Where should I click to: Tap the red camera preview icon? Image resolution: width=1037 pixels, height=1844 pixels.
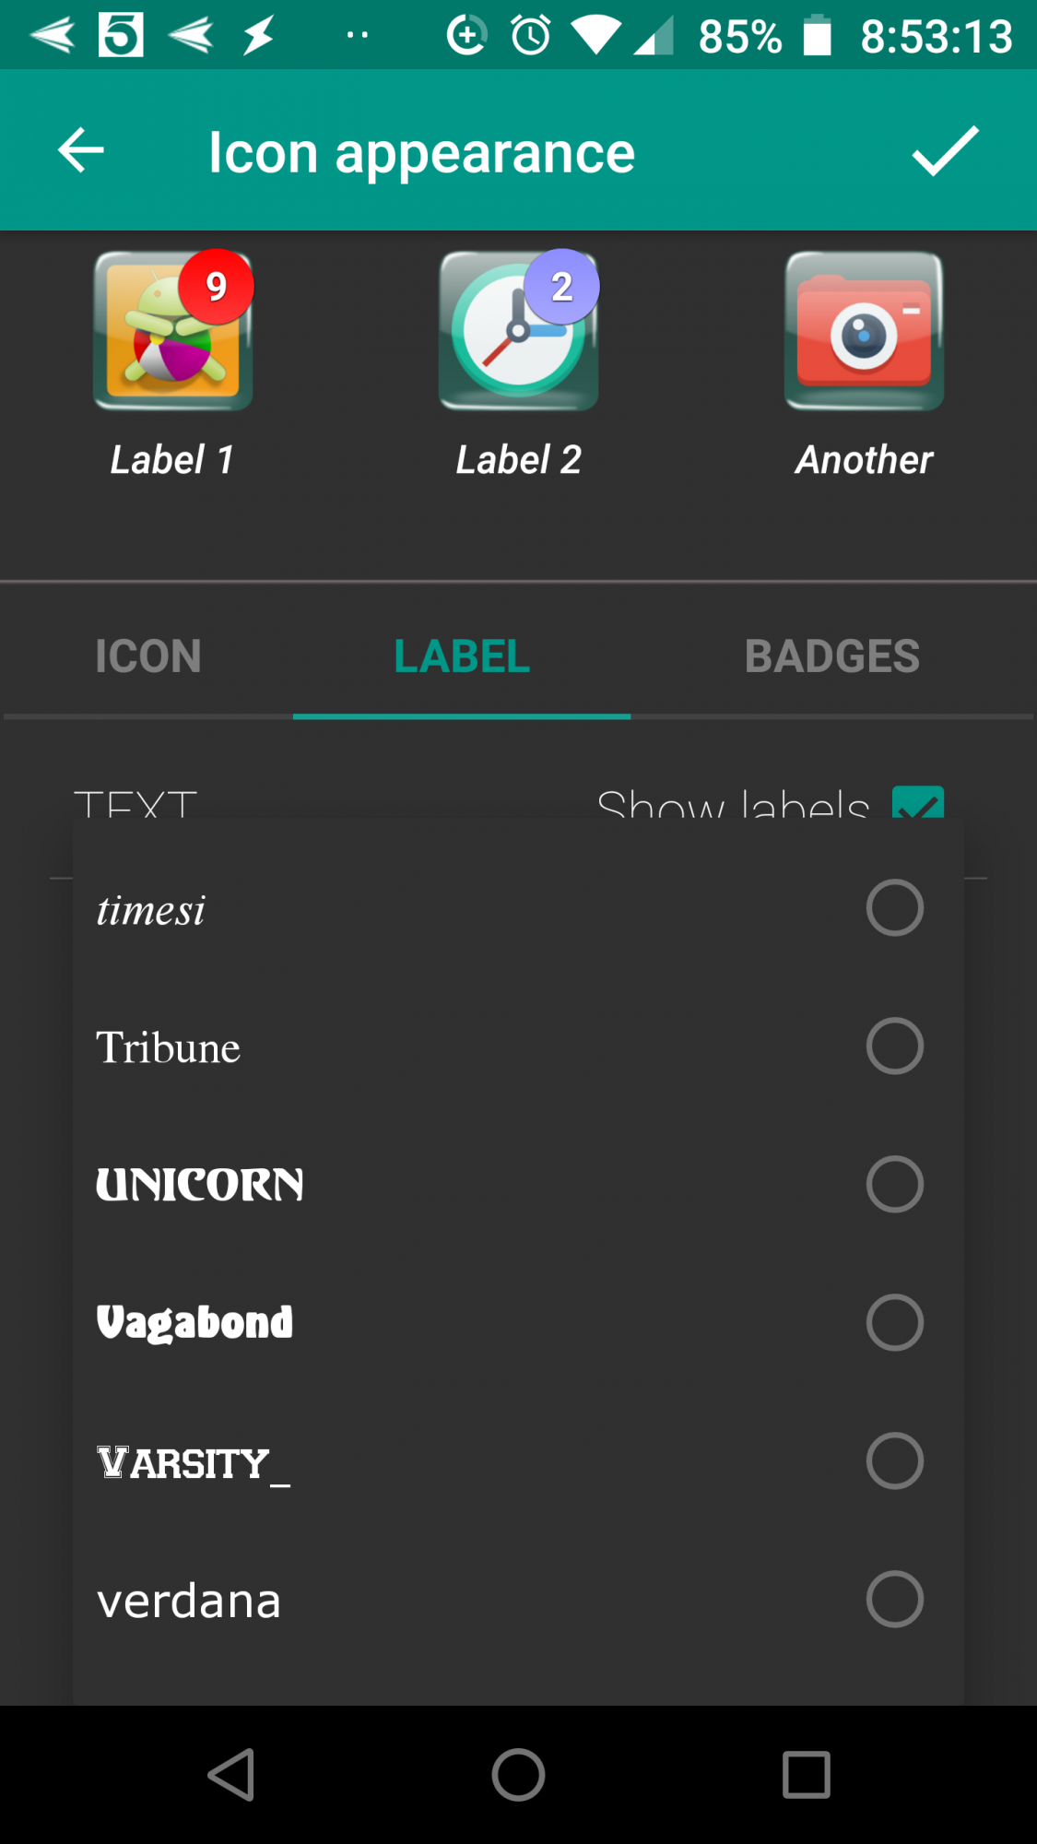[864, 331]
